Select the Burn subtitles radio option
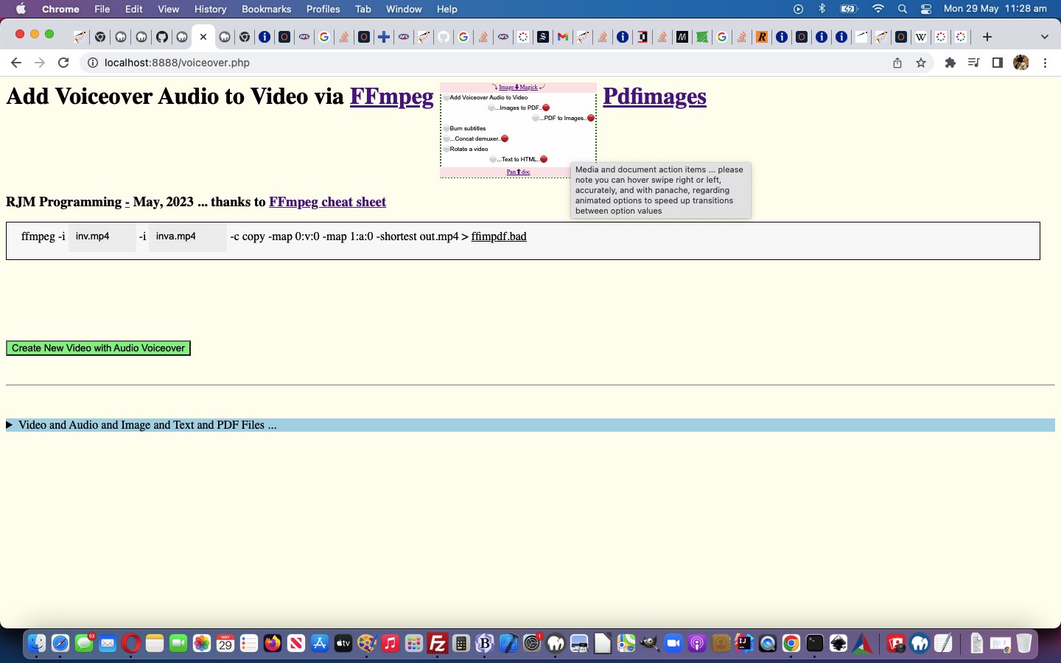This screenshot has height=663, width=1061. pos(447,128)
